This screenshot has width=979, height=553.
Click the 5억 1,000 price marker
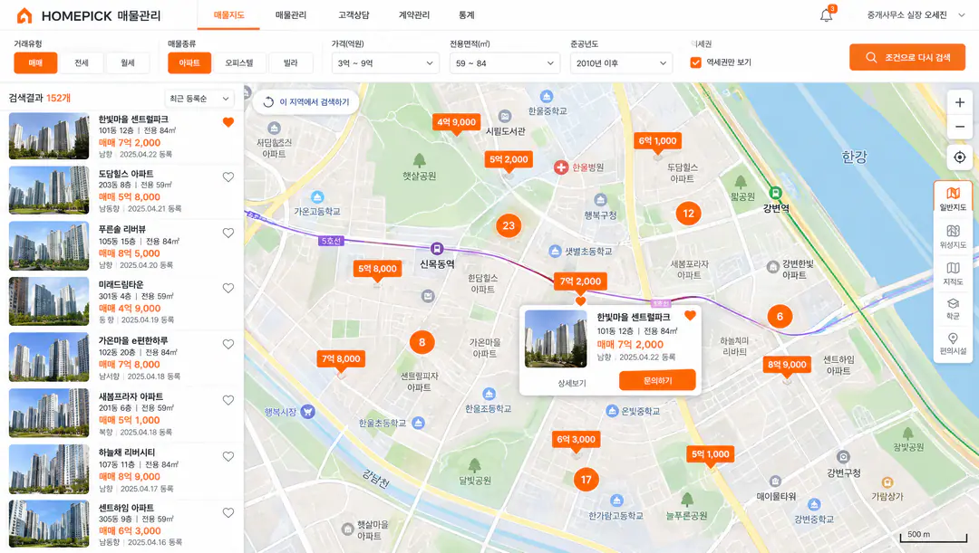(710, 454)
